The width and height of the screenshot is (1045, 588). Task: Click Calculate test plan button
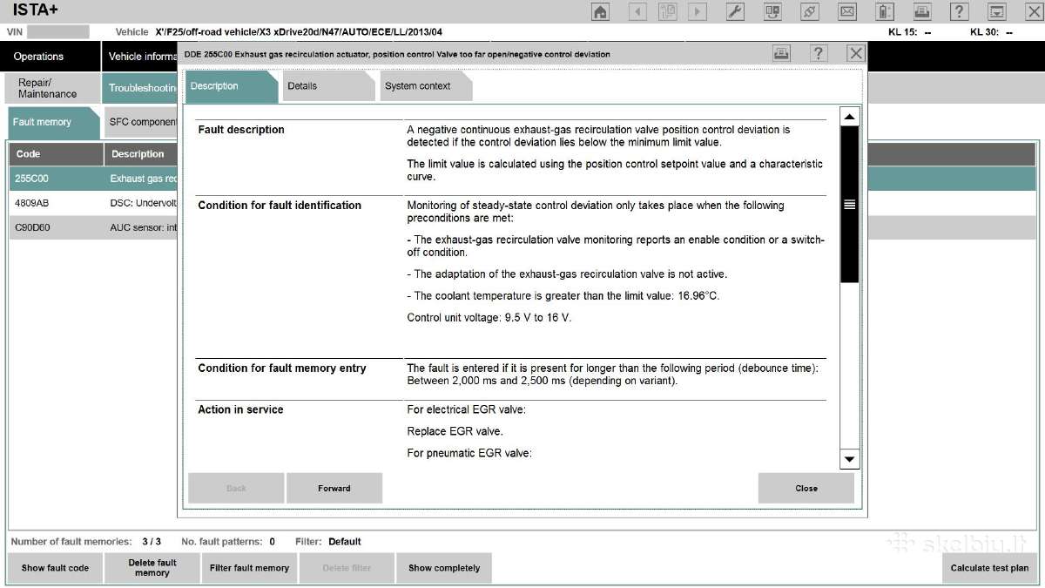click(989, 568)
